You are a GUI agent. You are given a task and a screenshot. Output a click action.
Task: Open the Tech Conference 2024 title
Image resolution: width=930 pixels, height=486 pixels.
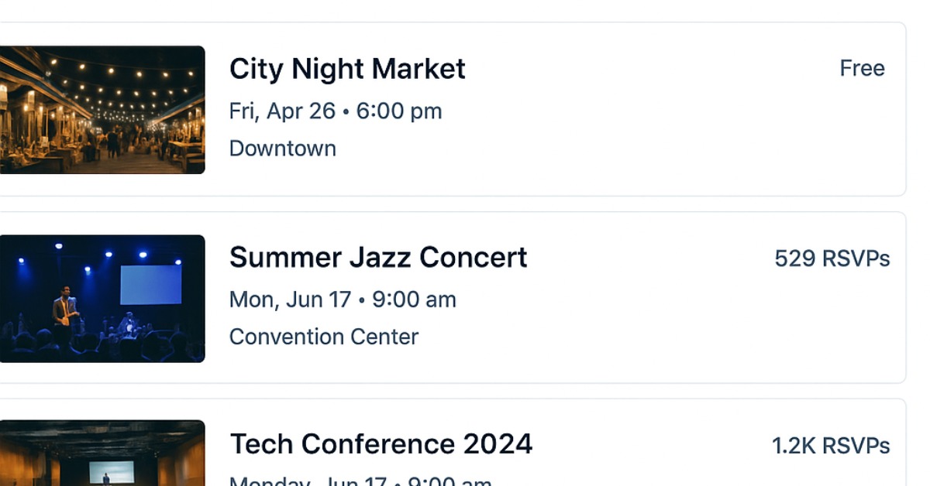click(381, 444)
